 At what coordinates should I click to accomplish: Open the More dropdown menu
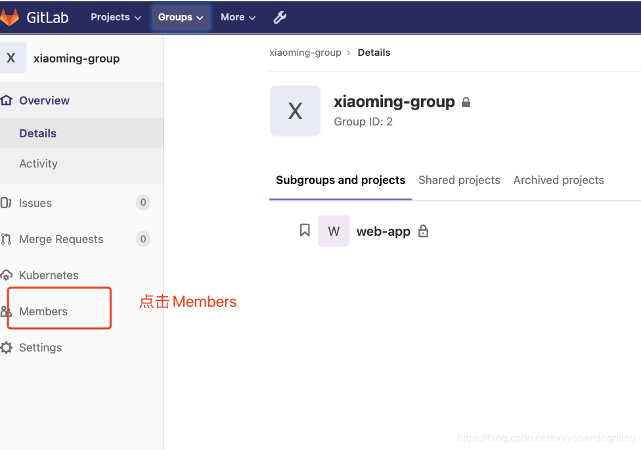click(x=238, y=17)
